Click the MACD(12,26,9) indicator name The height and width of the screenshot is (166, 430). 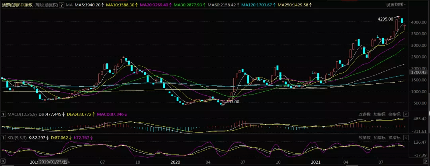pyautogui.click(x=22, y=114)
